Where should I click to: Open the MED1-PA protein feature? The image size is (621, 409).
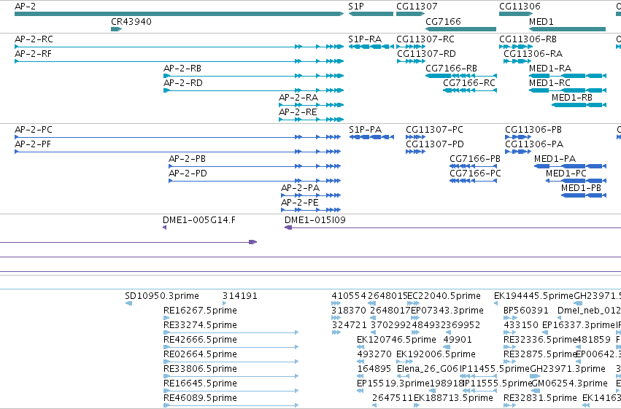(x=571, y=166)
